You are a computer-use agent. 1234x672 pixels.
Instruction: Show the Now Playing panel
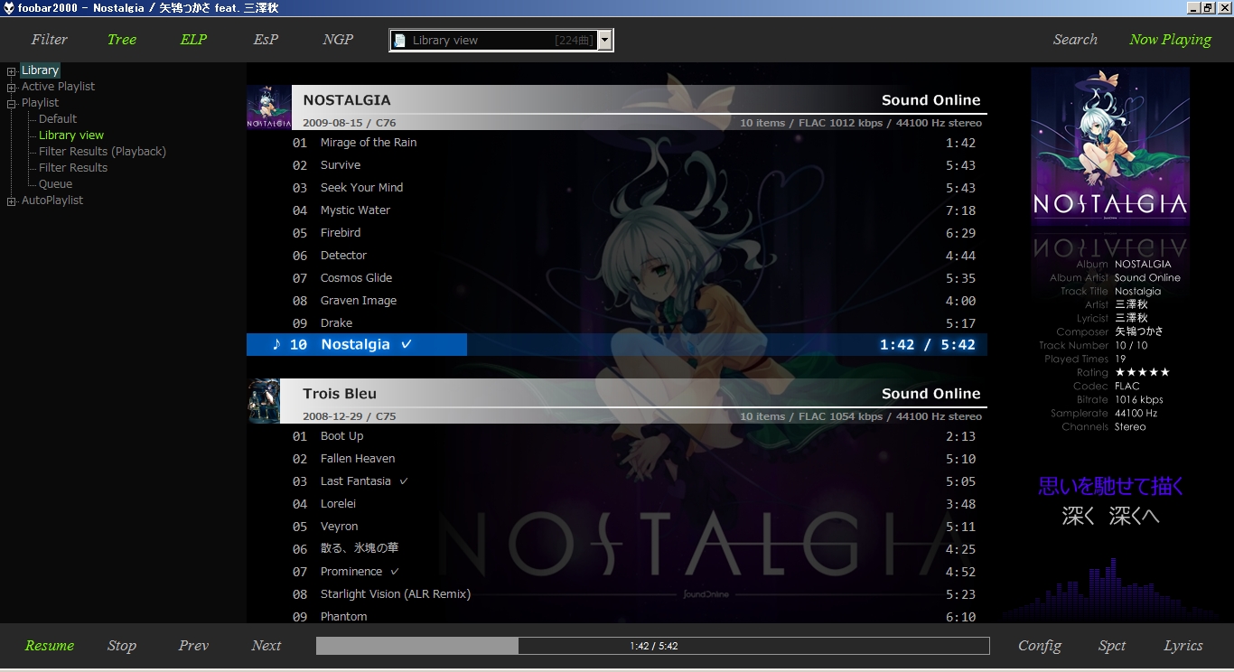pos(1170,40)
